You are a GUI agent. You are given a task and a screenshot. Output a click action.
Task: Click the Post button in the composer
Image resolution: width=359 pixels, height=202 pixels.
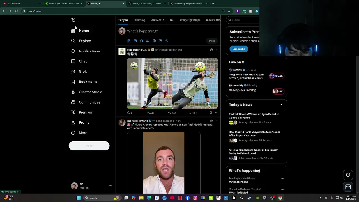click(212, 41)
